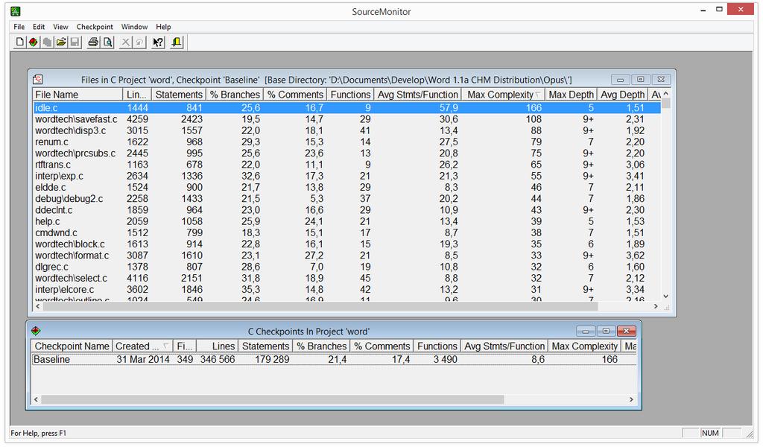Image resolution: width=763 pixels, height=447 pixels.
Task: Open Print Preview from the toolbar
Action: point(107,42)
